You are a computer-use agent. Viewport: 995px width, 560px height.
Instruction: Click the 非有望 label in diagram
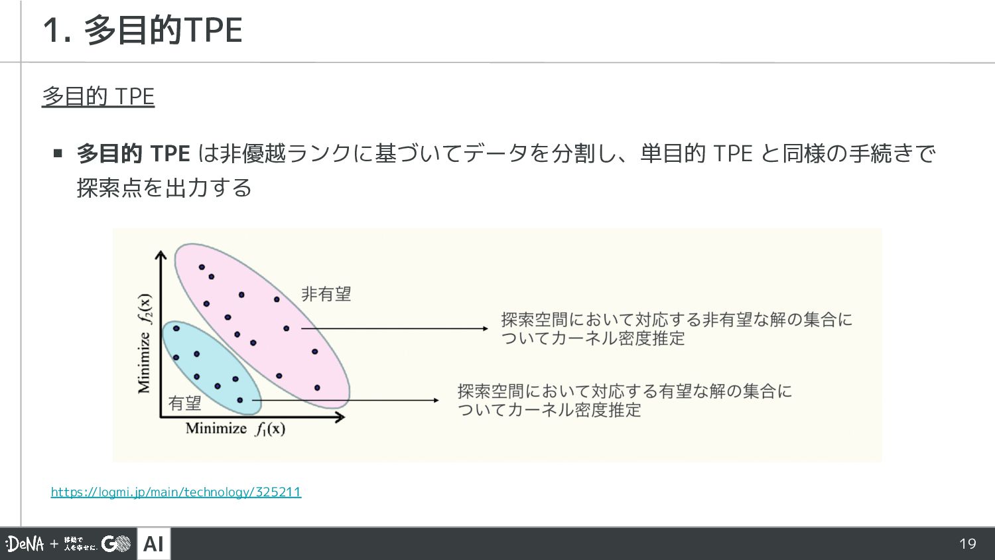pos(326,294)
